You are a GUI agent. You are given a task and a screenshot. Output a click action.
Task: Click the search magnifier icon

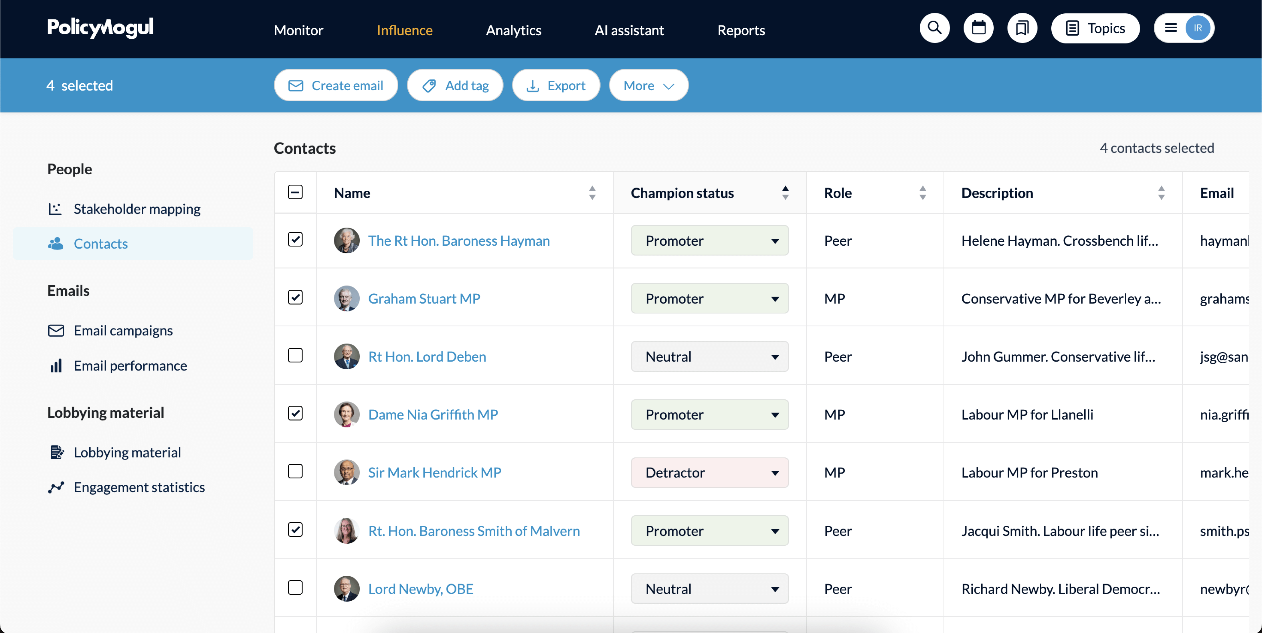coord(934,28)
